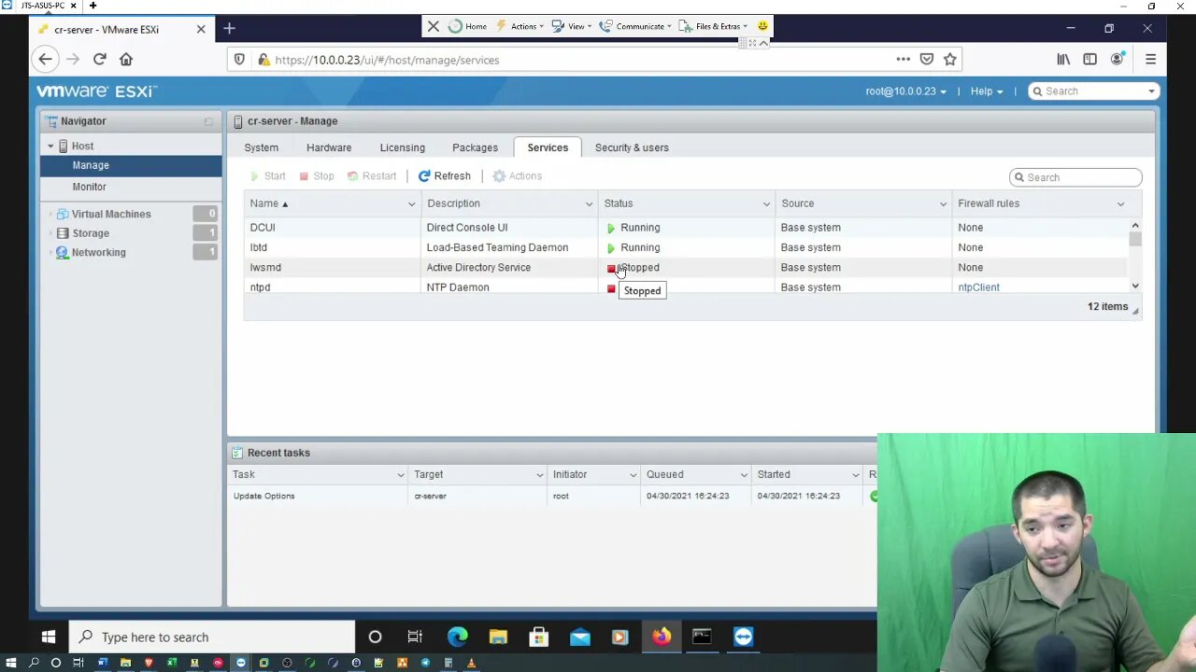
Task: Open File Explorer from taskbar
Action: [x=498, y=637]
